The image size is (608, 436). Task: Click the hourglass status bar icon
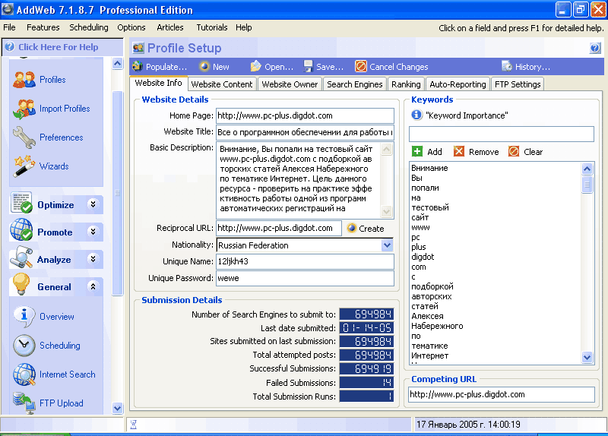click(x=134, y=425)
